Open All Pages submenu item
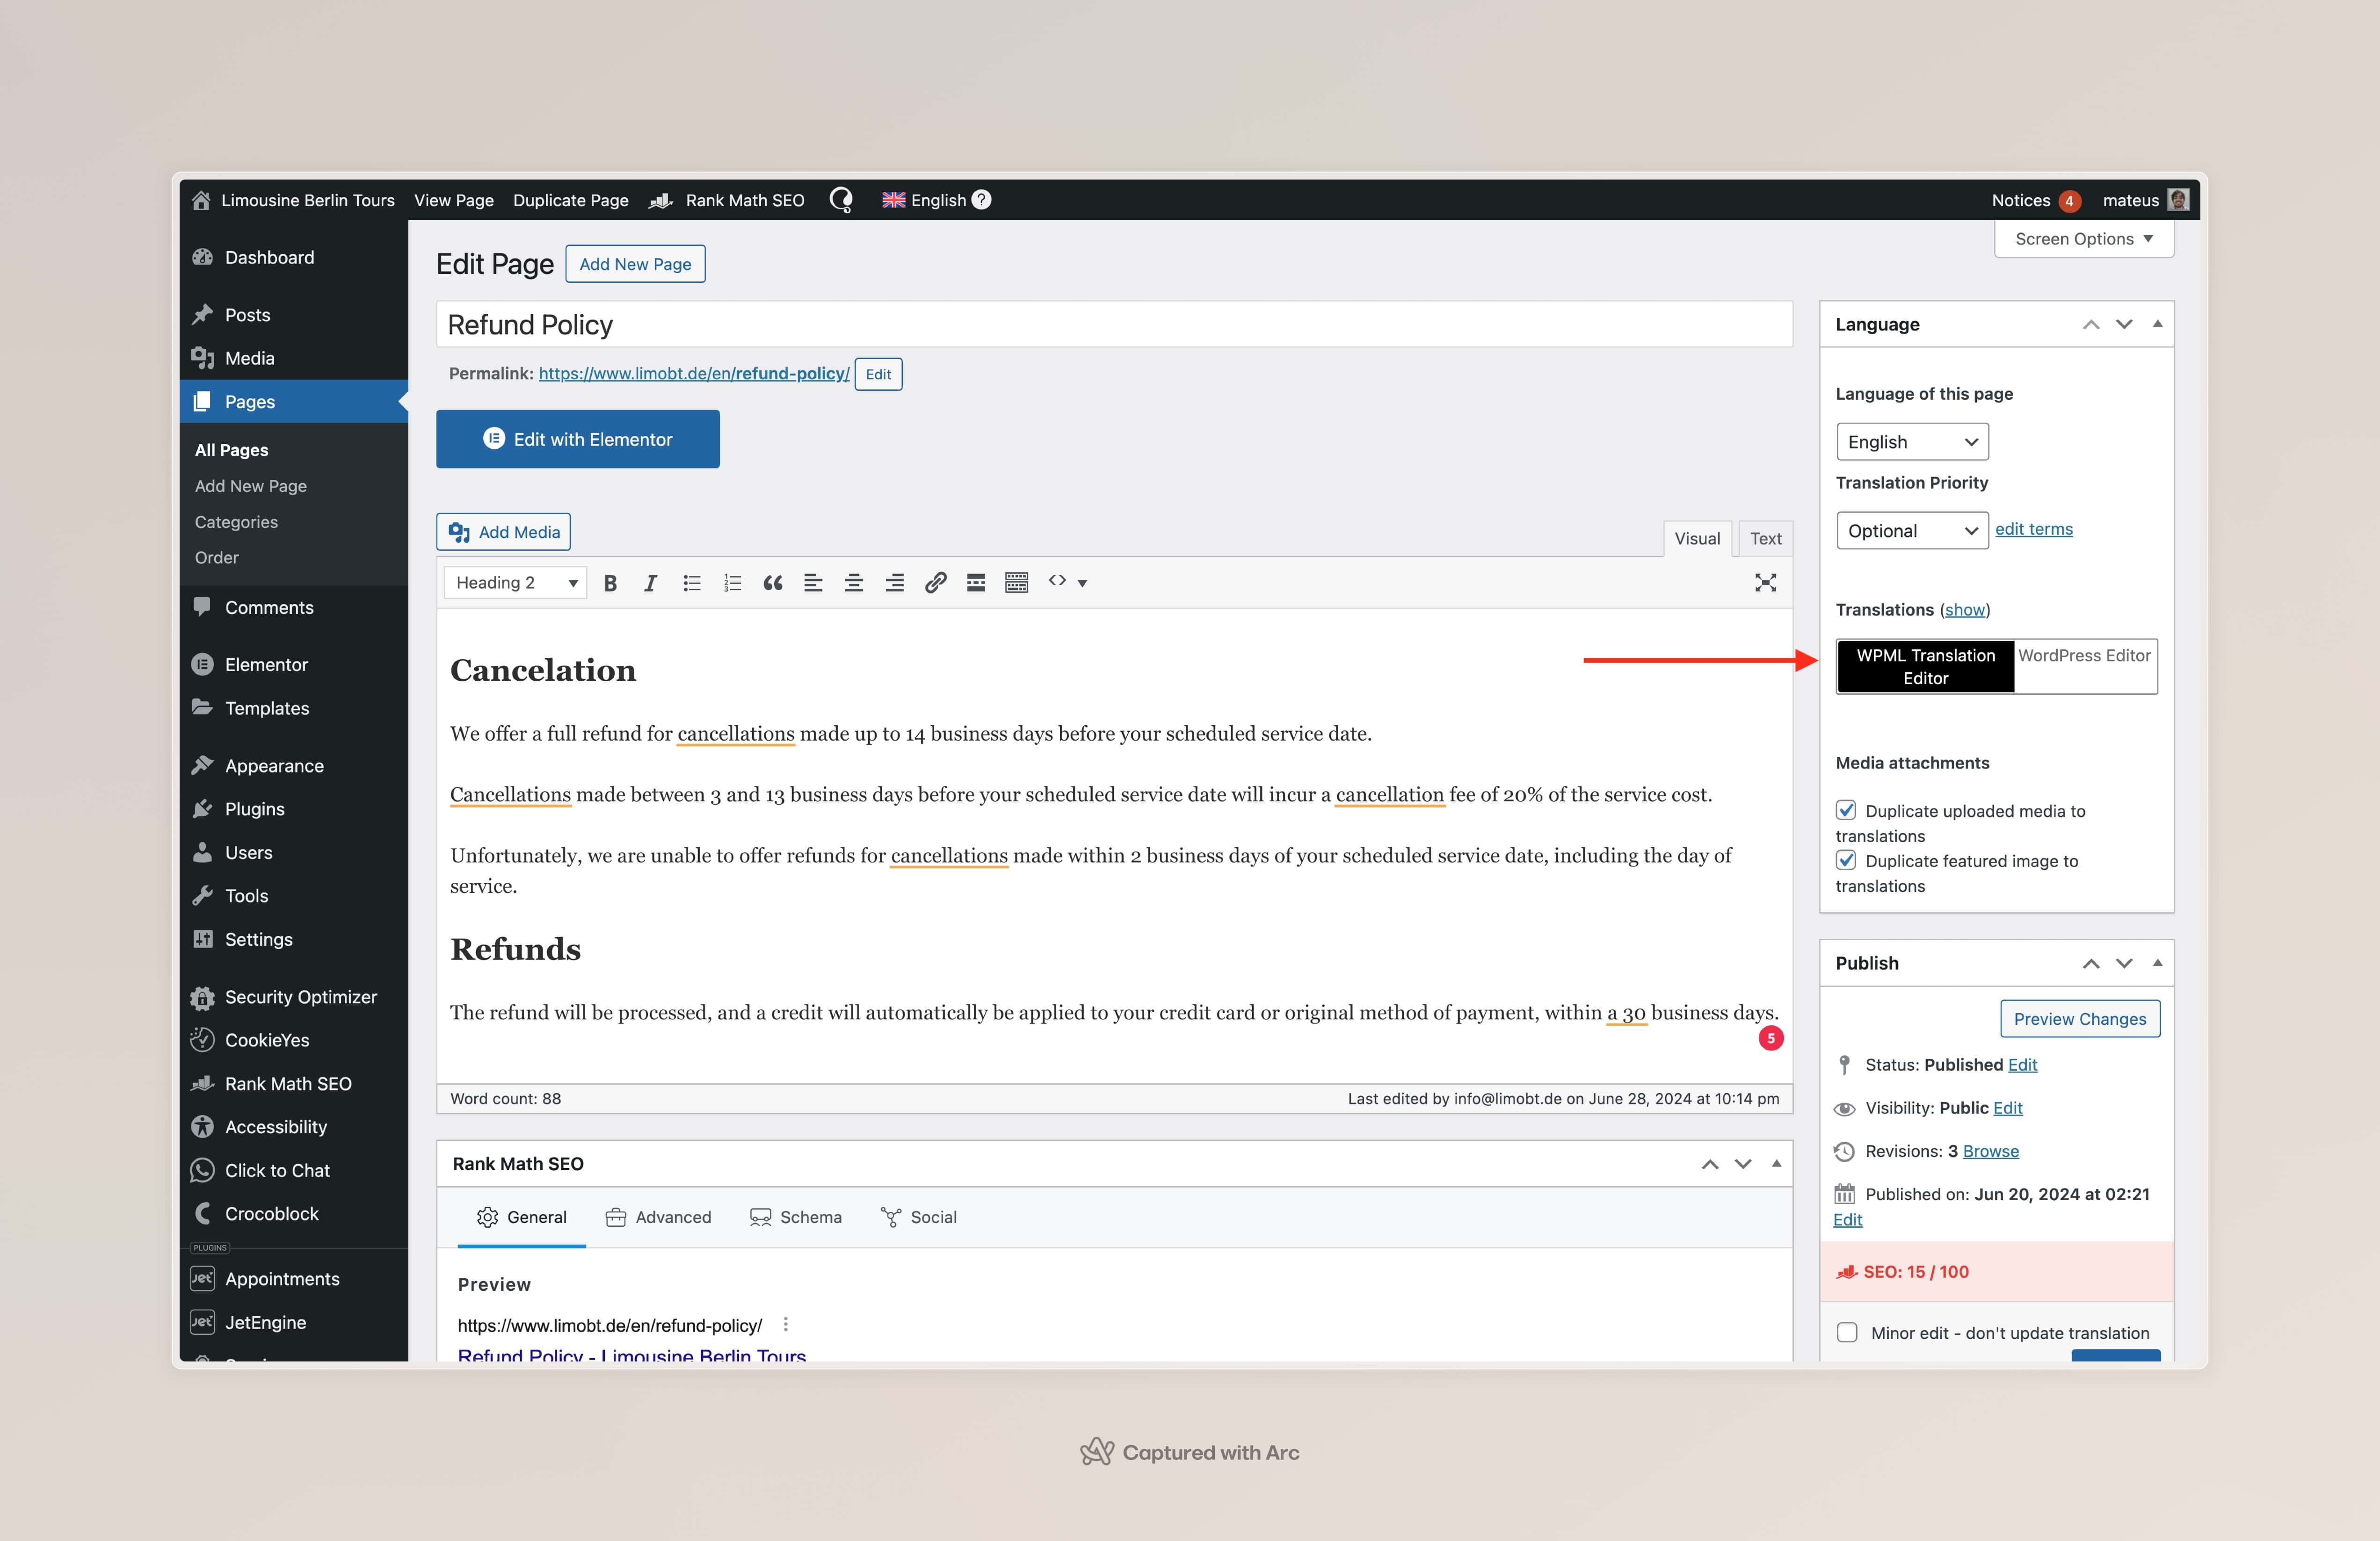Screen dimensions: 2380x1541 232,450
